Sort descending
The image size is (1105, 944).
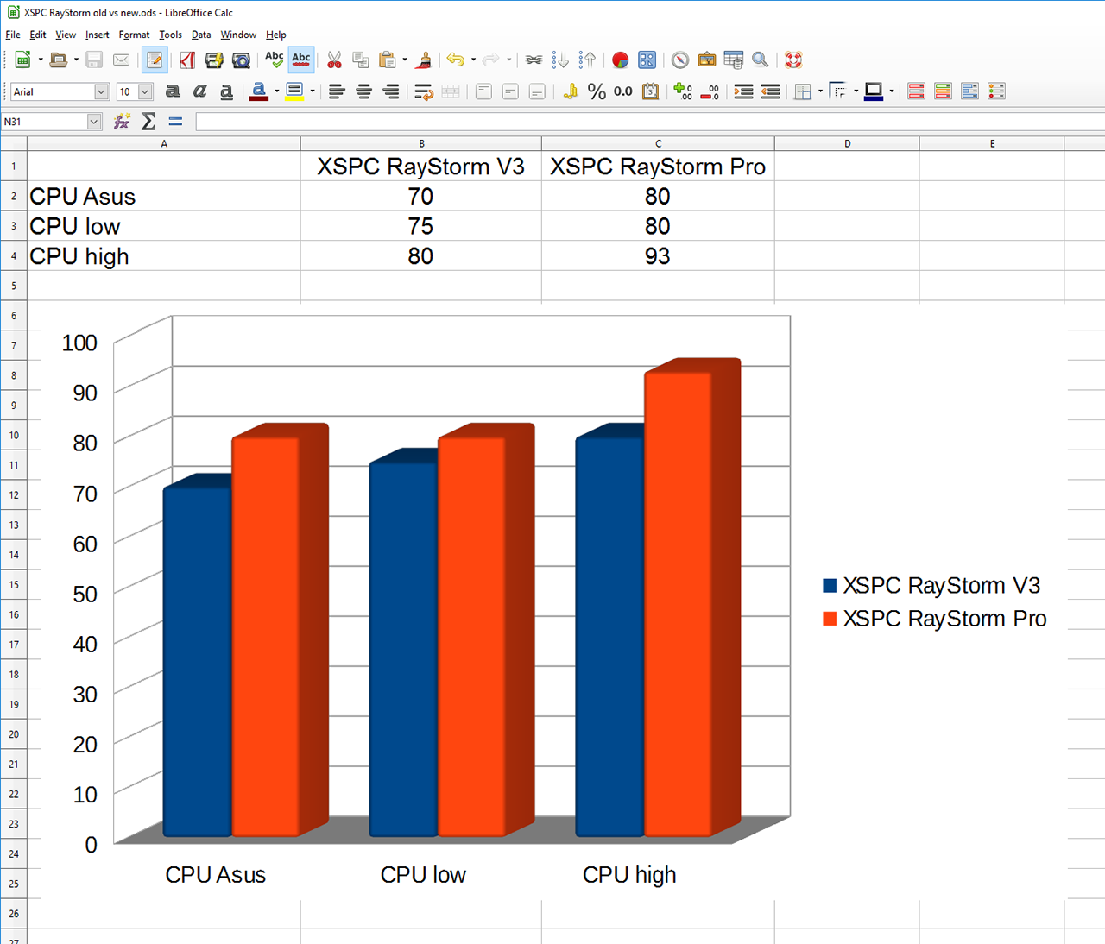click(x=588, y=60)
